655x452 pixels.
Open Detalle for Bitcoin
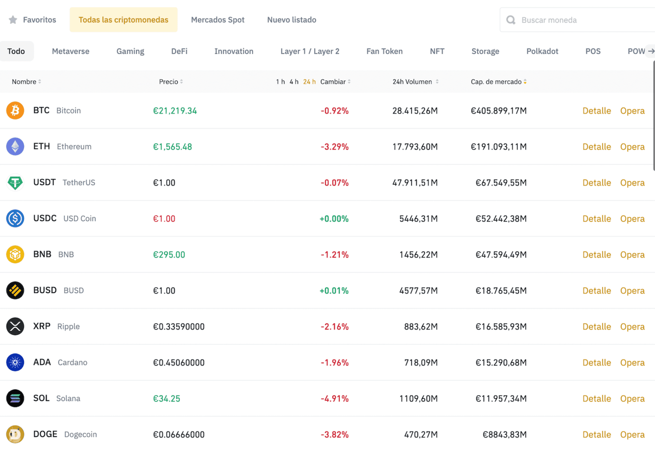(597, 111)
